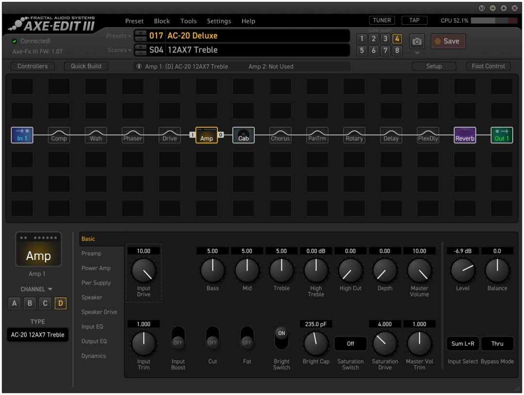
Task: Switch amp channel to A
Action: 15,303
